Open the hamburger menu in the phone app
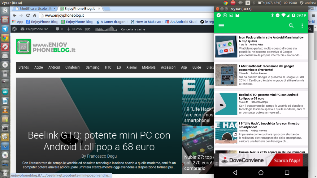 tap(221, 26)
